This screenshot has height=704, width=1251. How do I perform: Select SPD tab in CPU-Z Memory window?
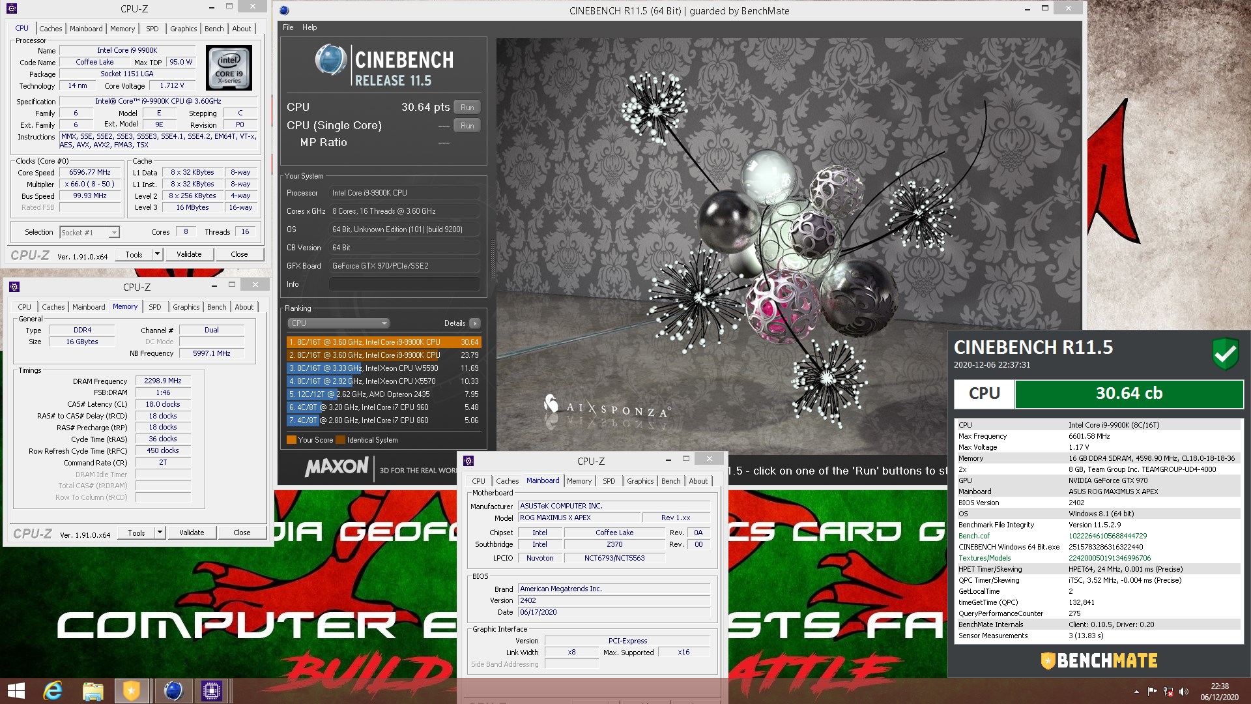[x=154, y=307]
